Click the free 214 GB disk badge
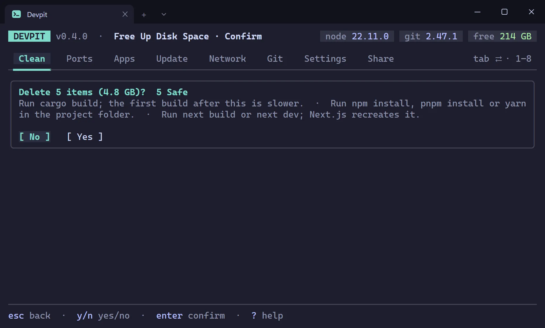The height and width of the screenshot is (328, 545). (x=502, y=36)
